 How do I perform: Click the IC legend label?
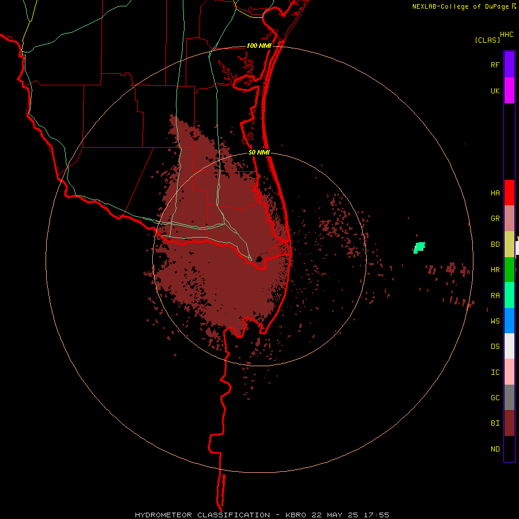coord(495,373)
